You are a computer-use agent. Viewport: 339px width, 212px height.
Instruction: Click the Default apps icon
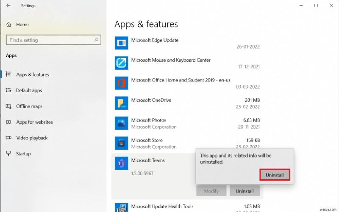tap(8, 90)
